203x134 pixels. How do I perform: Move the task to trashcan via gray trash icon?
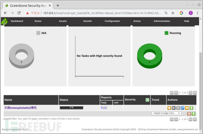tap(178, 108)
